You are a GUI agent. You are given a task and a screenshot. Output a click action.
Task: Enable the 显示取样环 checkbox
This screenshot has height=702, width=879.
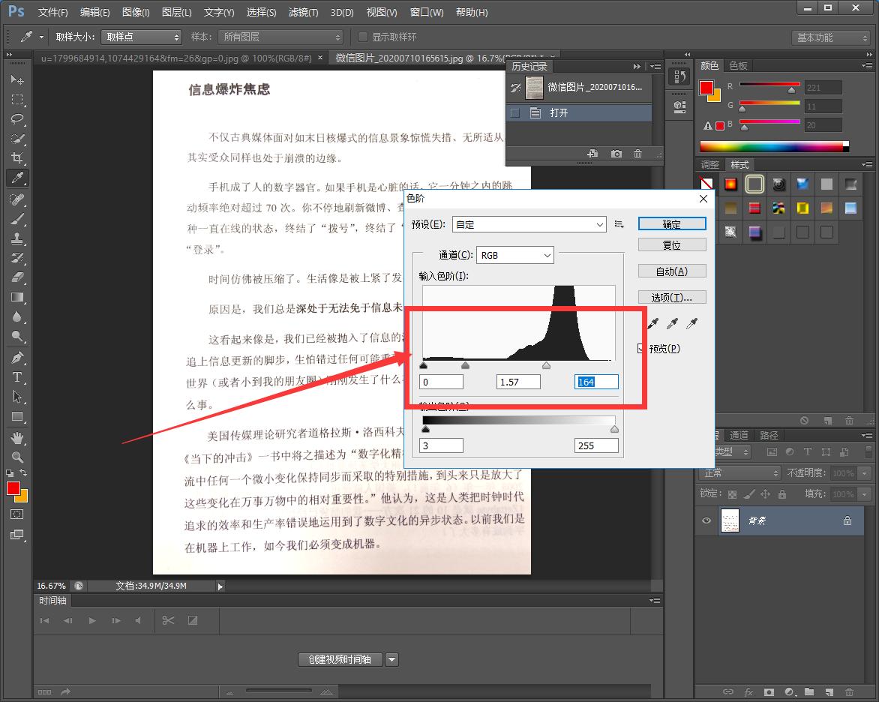point(364,37)
